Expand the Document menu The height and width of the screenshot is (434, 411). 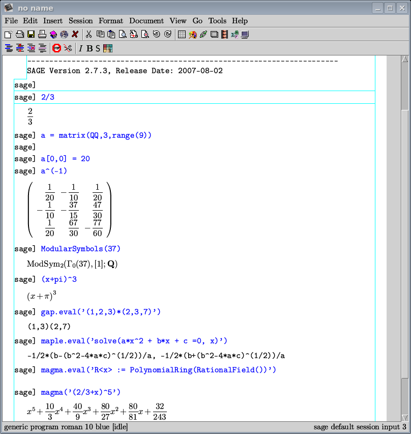(146, 21)
